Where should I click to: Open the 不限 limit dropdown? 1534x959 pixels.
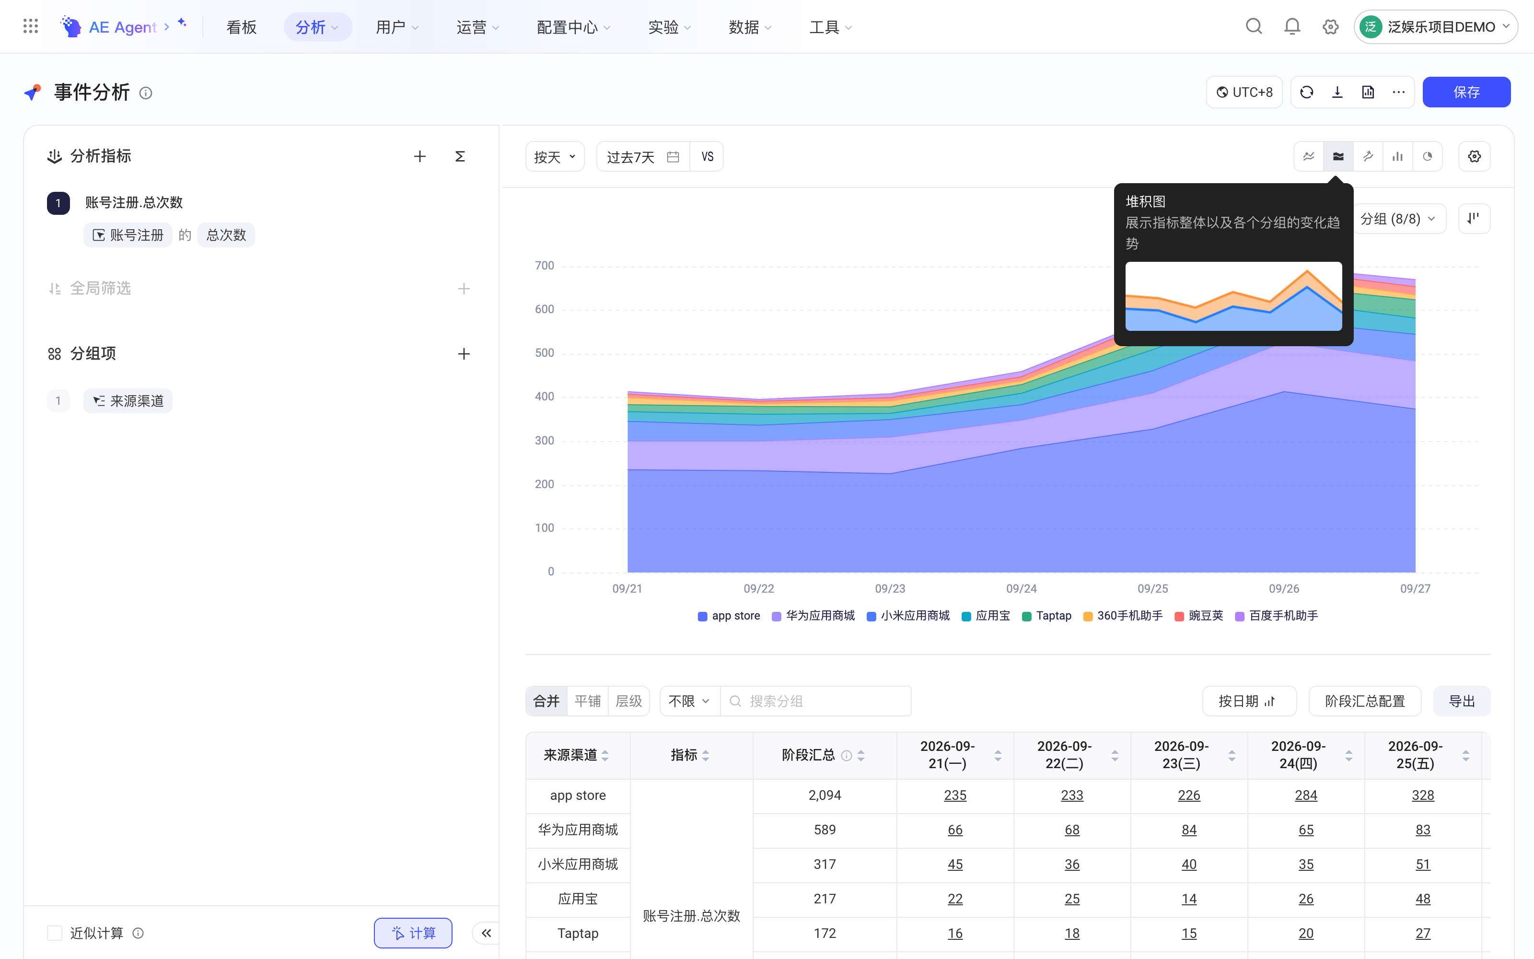pos(690,701)
